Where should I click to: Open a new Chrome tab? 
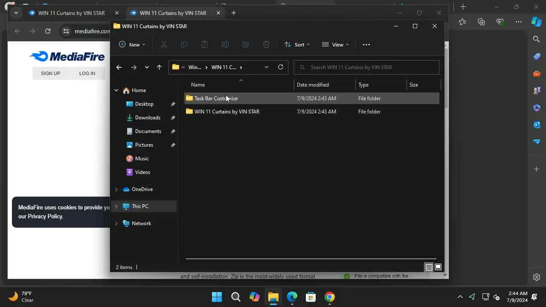coord(233,13)
